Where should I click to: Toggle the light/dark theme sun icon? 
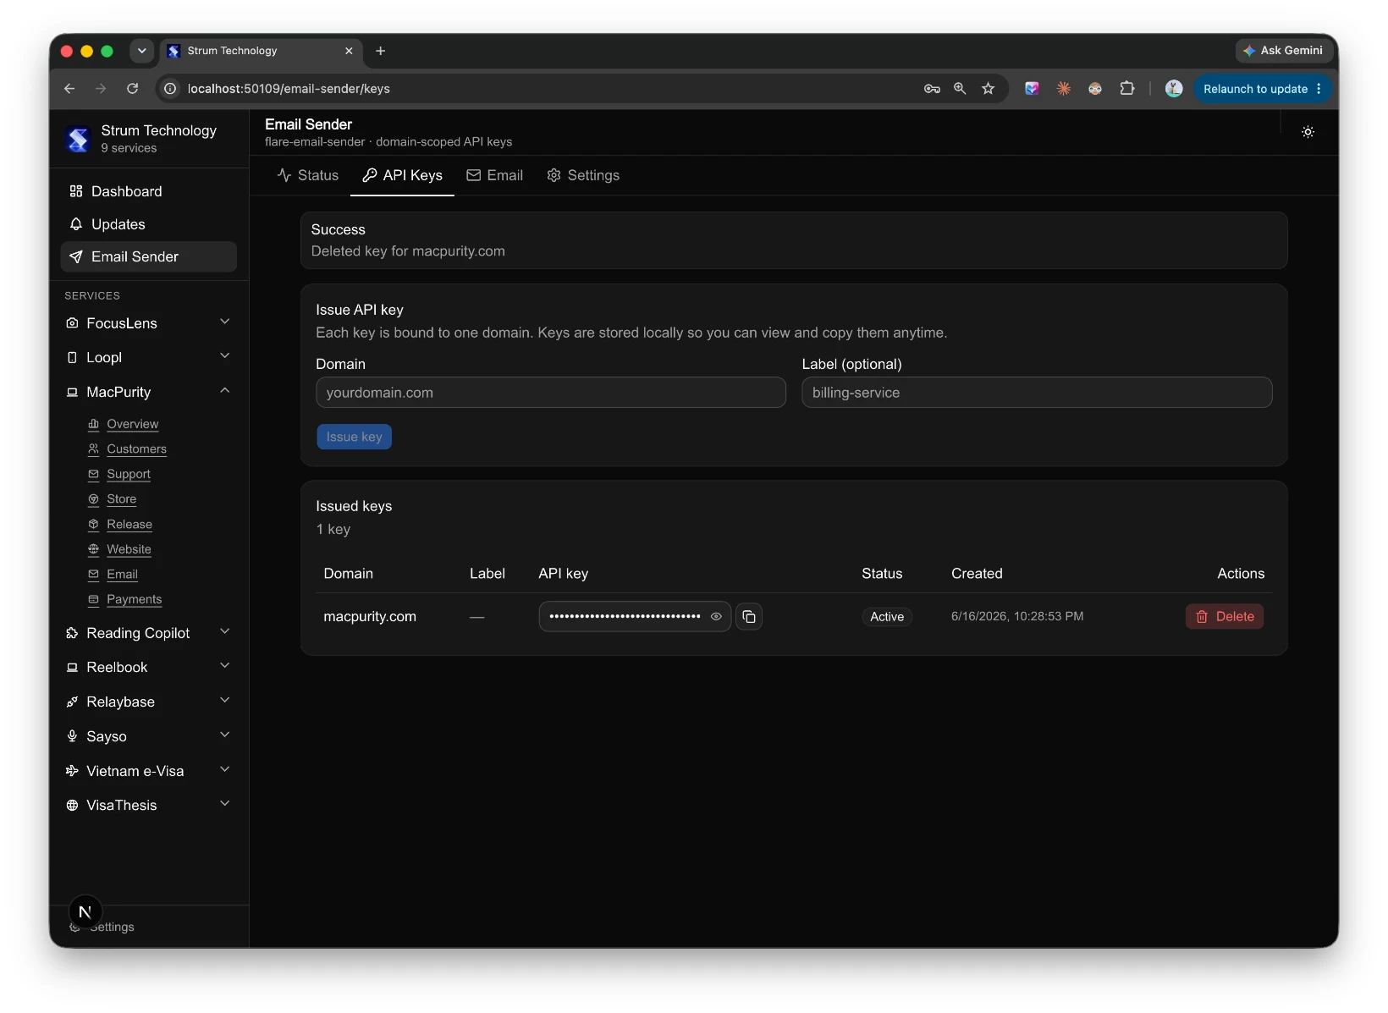pos(1308,132)
